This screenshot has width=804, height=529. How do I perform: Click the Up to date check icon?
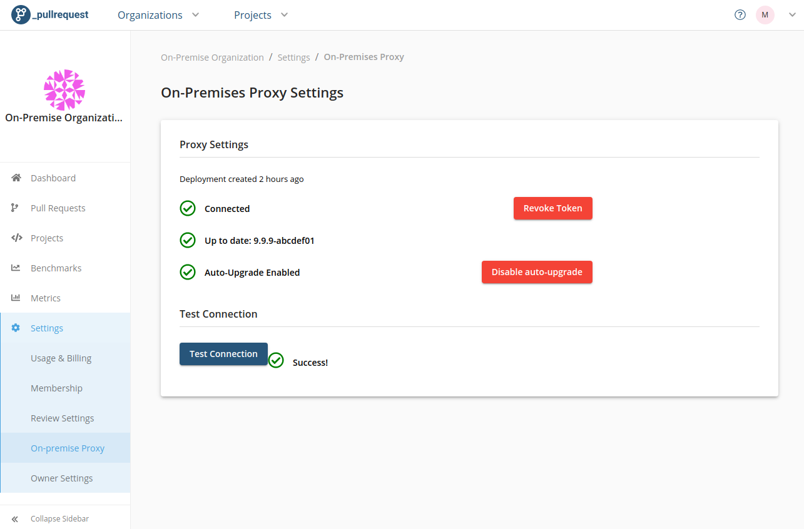[188, 240]
